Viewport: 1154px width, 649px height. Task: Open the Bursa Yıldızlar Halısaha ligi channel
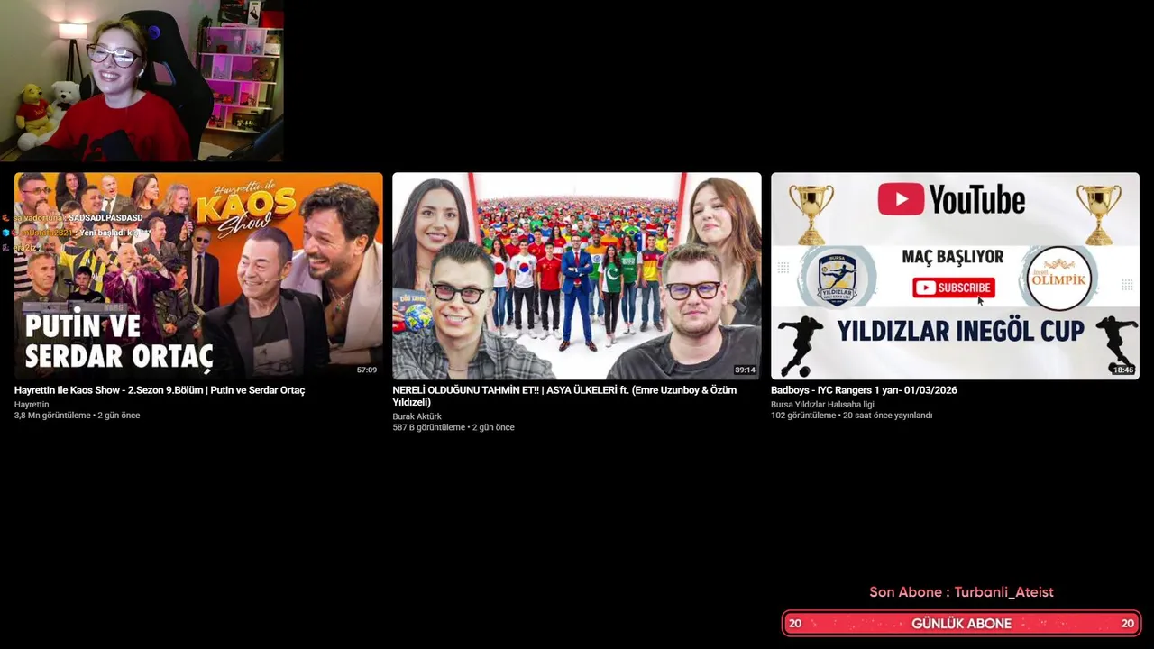tap(822, 405)
